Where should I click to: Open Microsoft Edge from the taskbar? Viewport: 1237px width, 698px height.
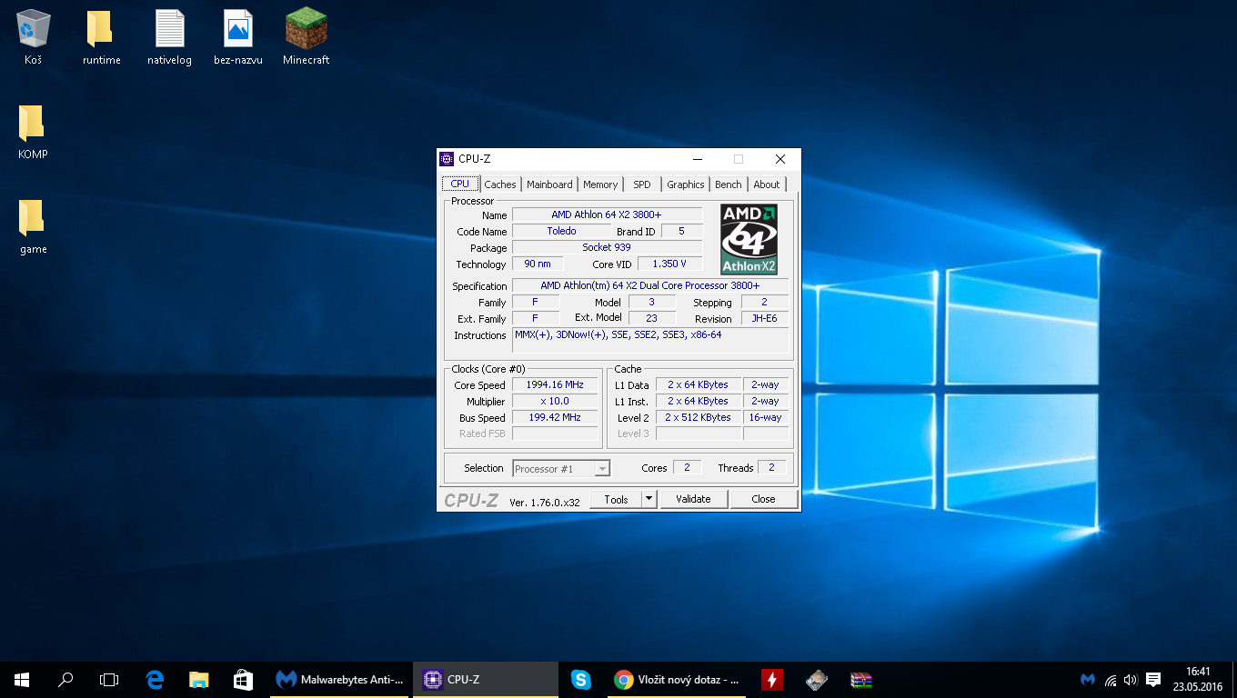[155, 679]
